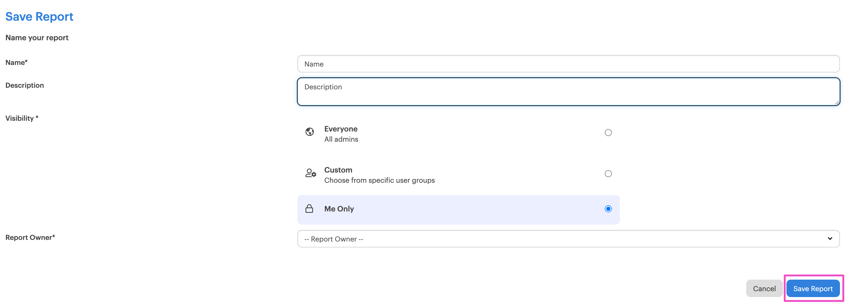
Task: Click the 'Name*' field label
Action: (x=16, y=63)
